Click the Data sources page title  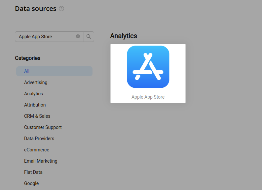coord(36,9)
